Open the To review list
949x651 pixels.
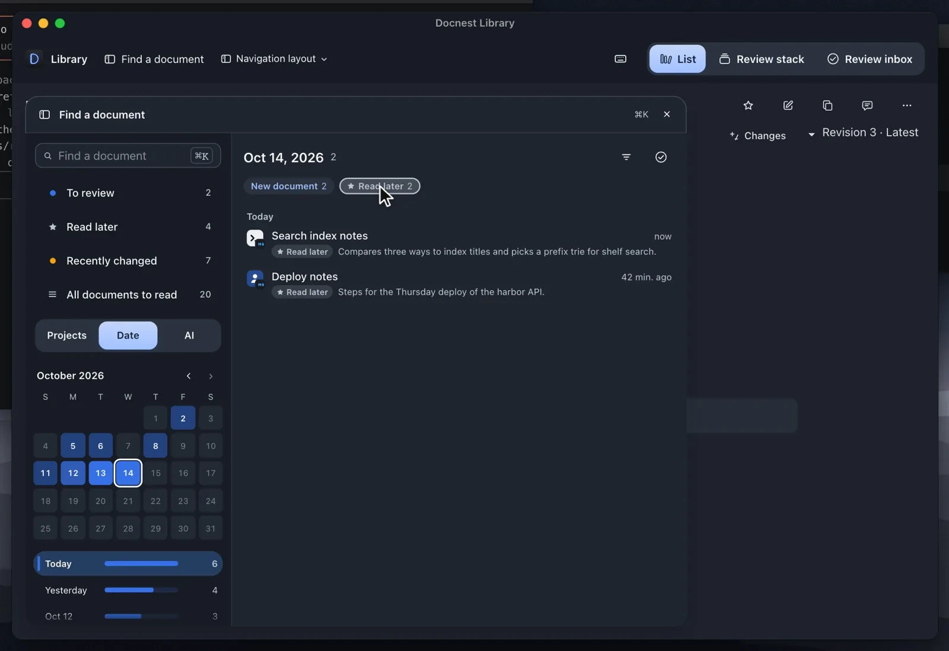pos(128,193)
